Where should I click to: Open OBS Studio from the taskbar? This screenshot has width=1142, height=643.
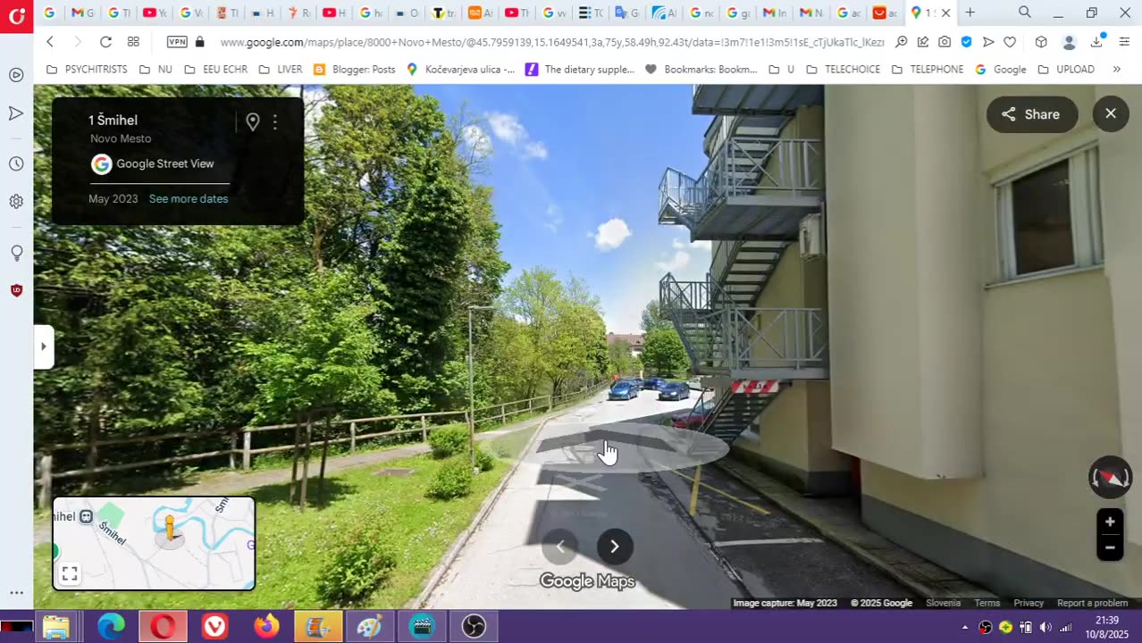pos(474,627)
